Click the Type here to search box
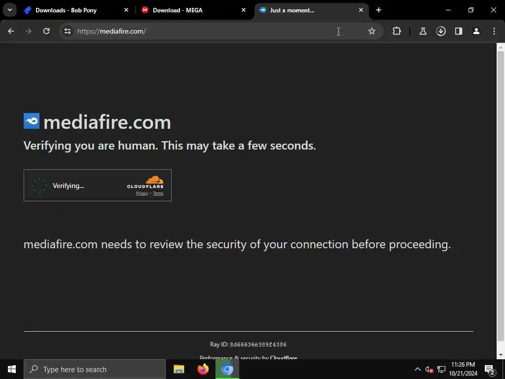 click(x=95, y=369)
